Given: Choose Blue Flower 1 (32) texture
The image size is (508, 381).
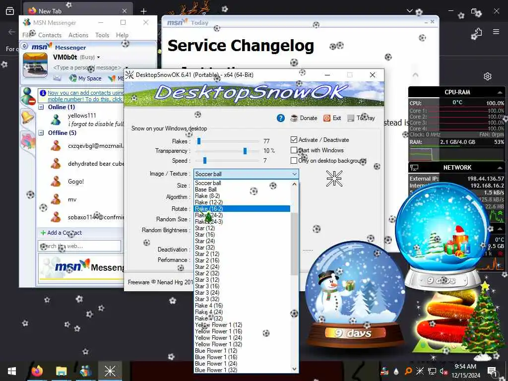Looking at the screenshot, I should tap(242, 370).
